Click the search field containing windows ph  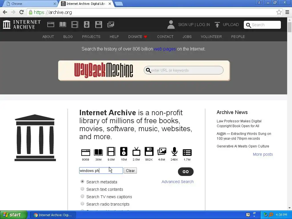[101, 171]
